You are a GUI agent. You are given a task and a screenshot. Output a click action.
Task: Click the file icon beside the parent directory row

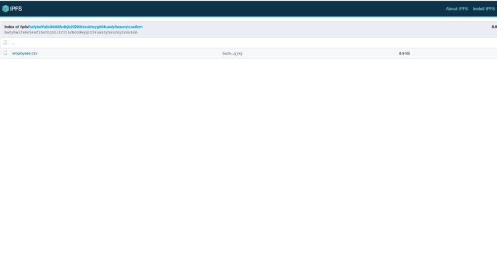6,43
